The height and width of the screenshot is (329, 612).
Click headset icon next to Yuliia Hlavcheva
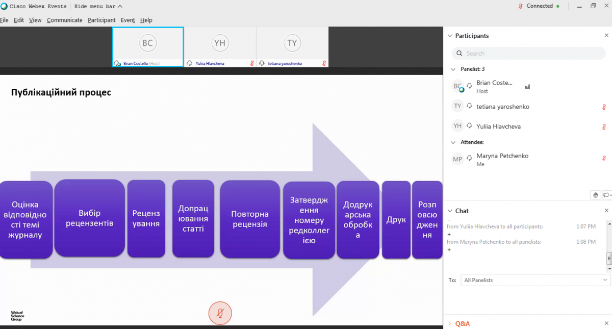(469, 126)
